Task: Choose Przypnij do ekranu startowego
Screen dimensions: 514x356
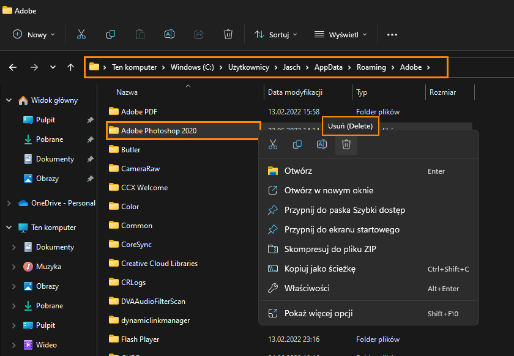Action: point(369,229)
